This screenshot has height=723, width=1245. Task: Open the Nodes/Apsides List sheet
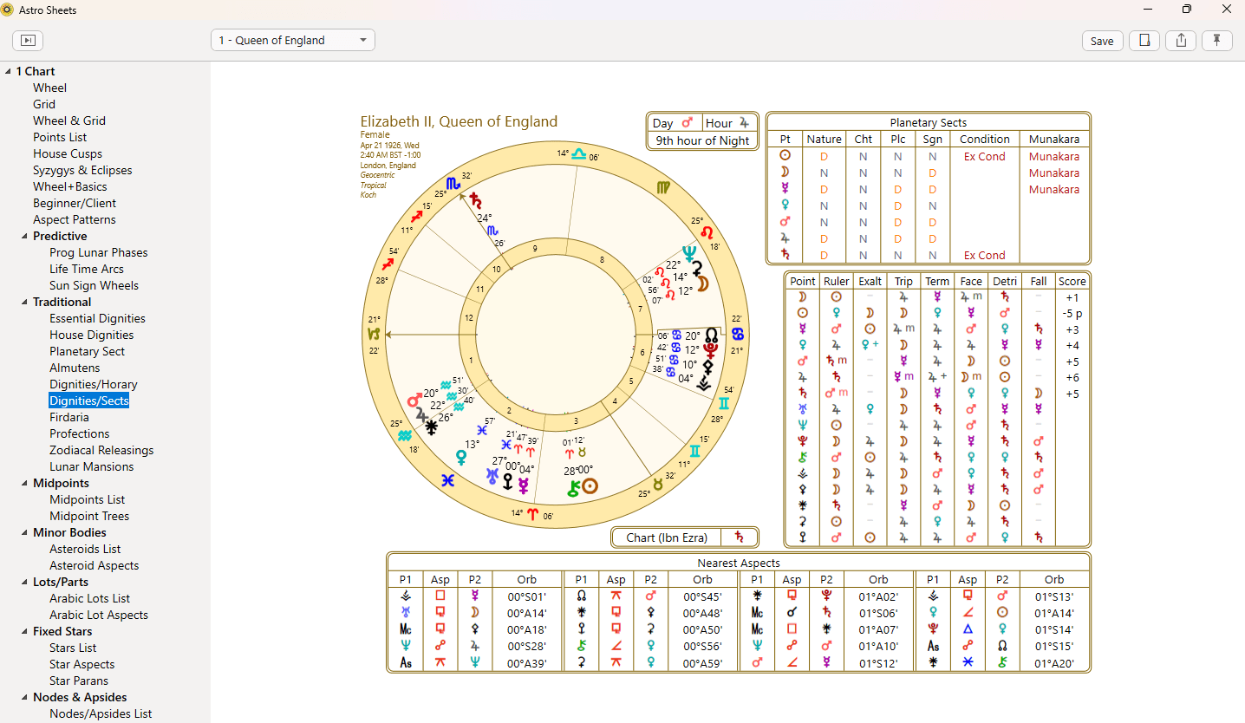101,713
